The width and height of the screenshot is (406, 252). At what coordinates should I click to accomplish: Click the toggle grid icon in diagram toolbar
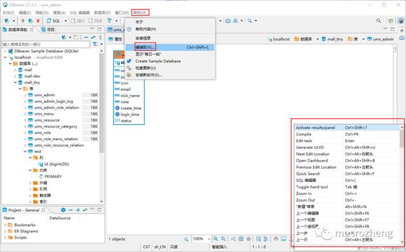[241, 239]
